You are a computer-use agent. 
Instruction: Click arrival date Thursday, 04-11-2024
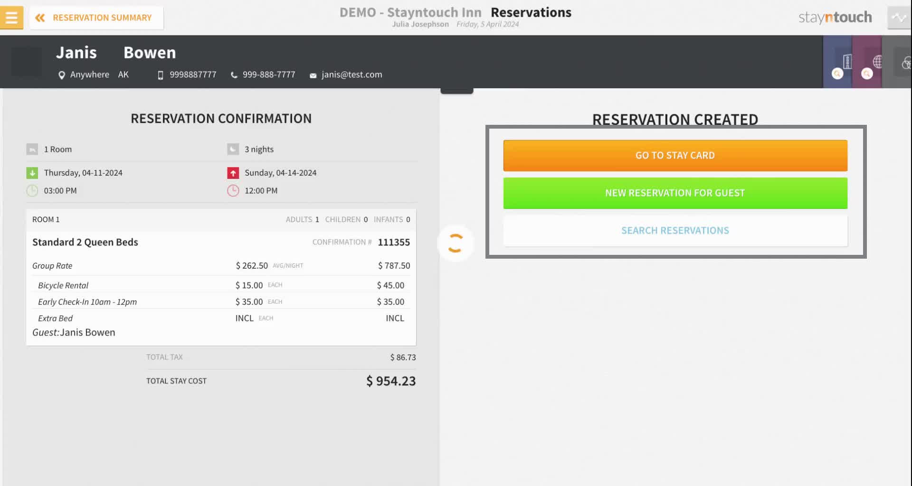point(83,173)
